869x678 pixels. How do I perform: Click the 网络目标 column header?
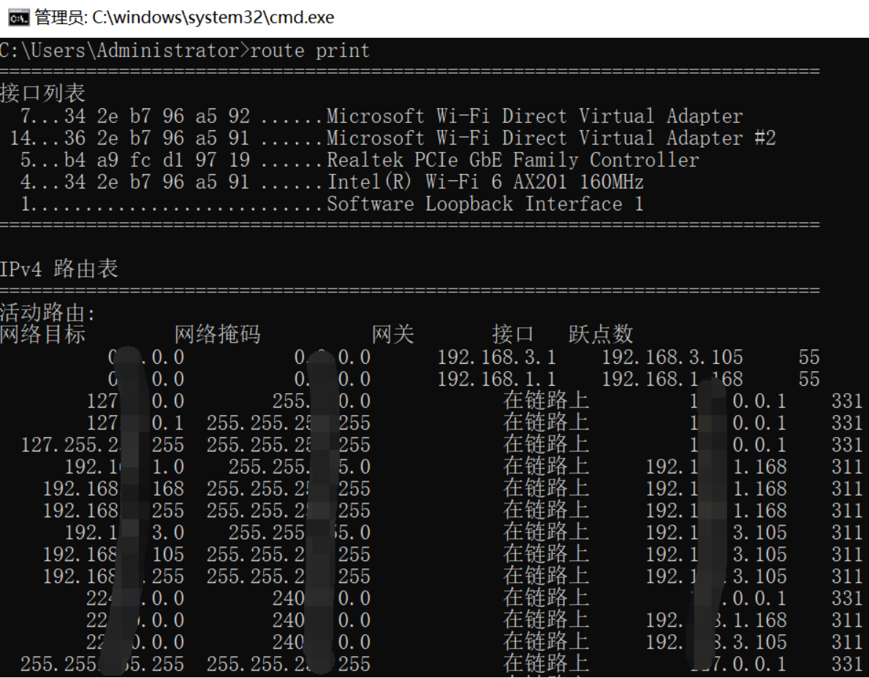point(42,335)
